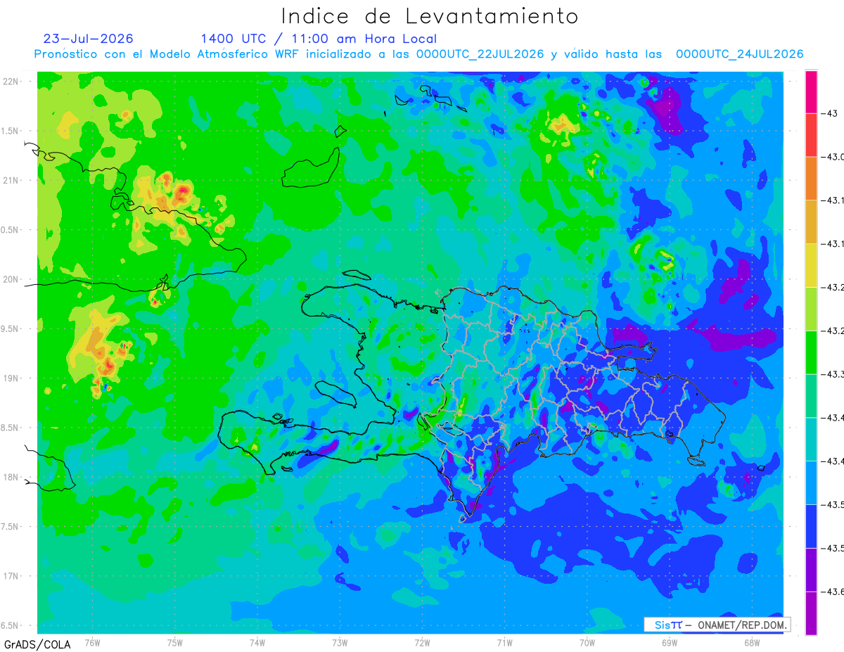Click the '1400 UTC / 11:00 am Hora Local' text

pos(319,39)
